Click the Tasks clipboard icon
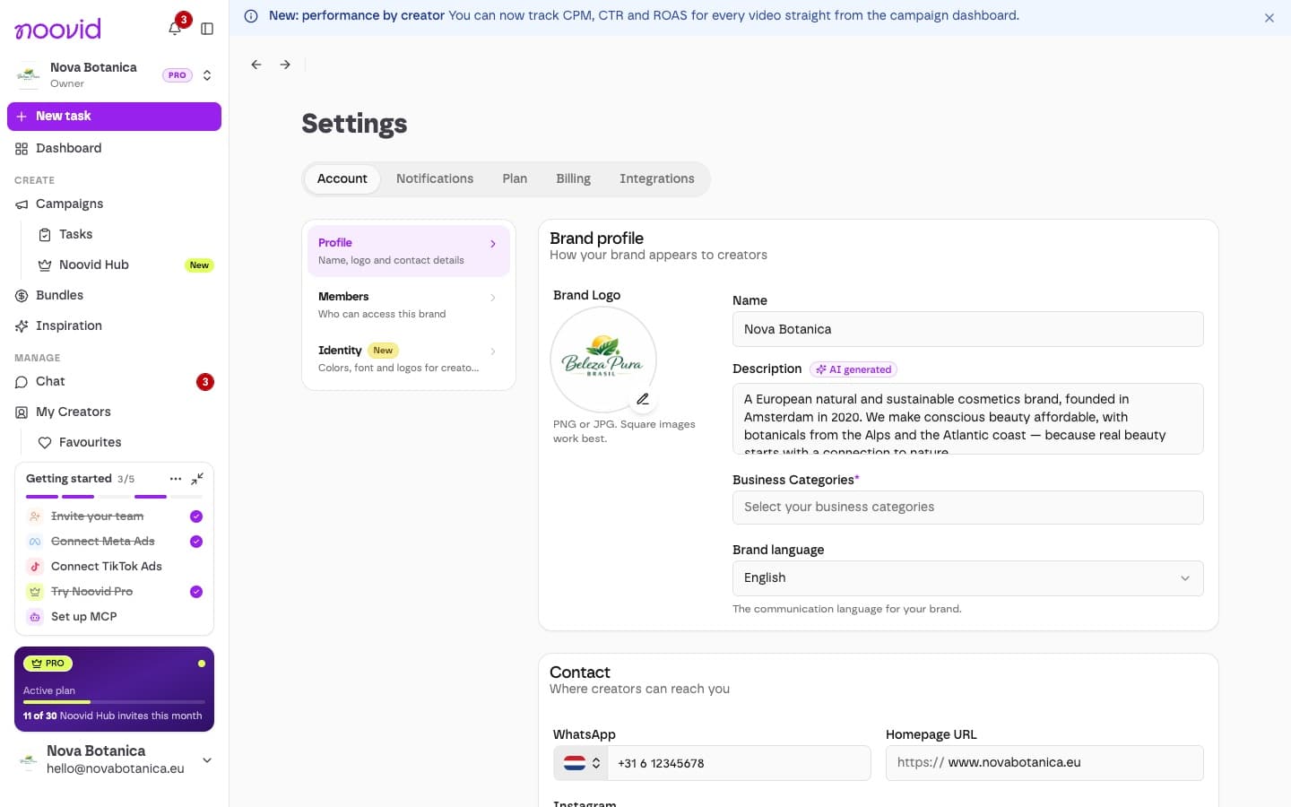This screenshot has width=1291, height=807. point(45,235)
